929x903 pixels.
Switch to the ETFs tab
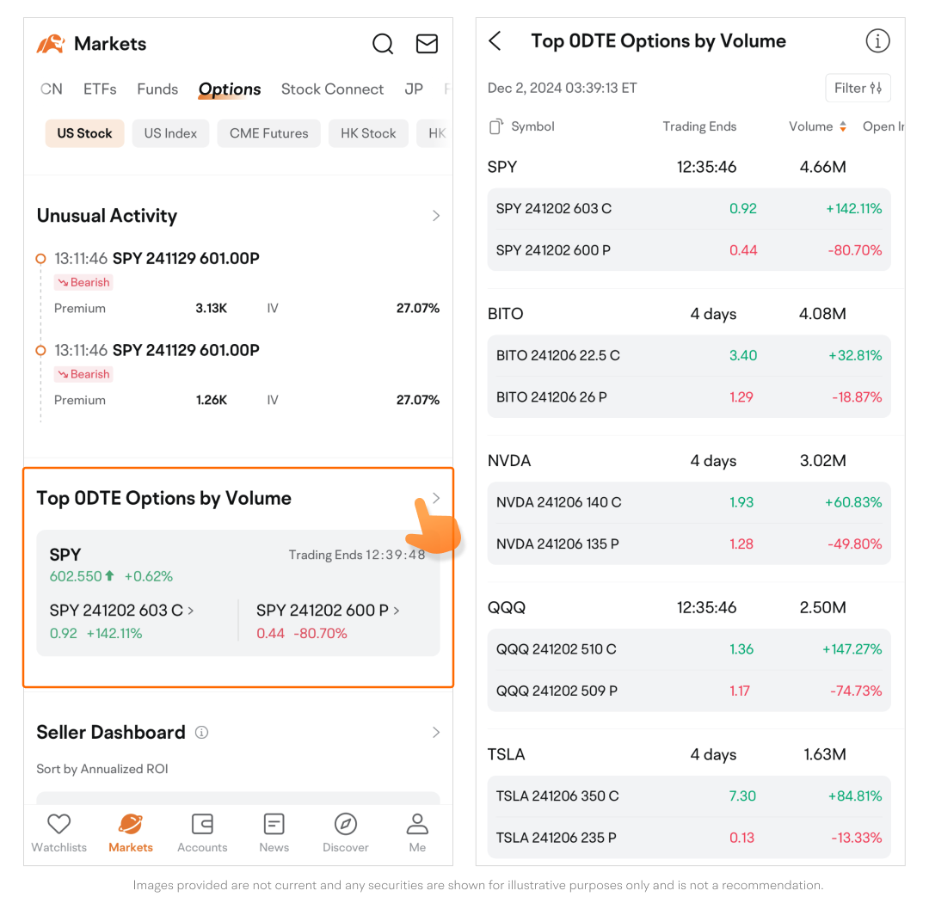(100, 89)
